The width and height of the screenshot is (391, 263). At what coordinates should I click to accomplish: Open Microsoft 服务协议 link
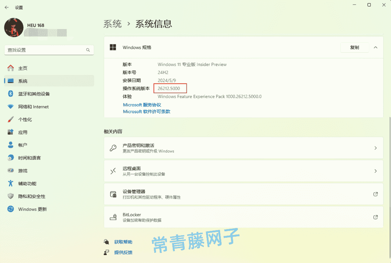[142, 105]
